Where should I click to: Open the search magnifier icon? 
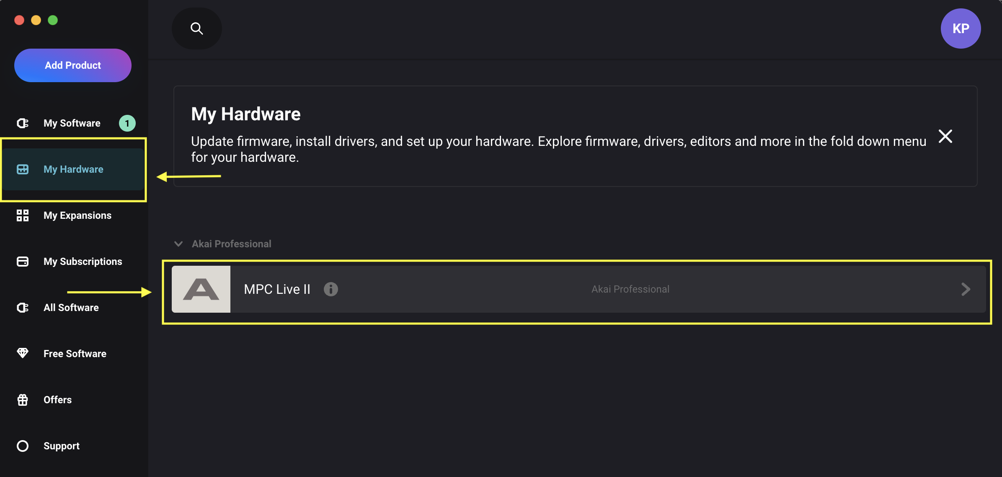(196, 29)
